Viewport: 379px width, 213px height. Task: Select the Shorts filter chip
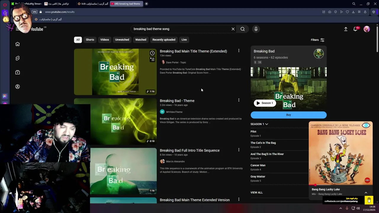90,40
